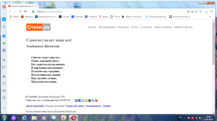Open Кабинет автора menu item
This screenshot has height=121, width=217.
tap(183, 27)
